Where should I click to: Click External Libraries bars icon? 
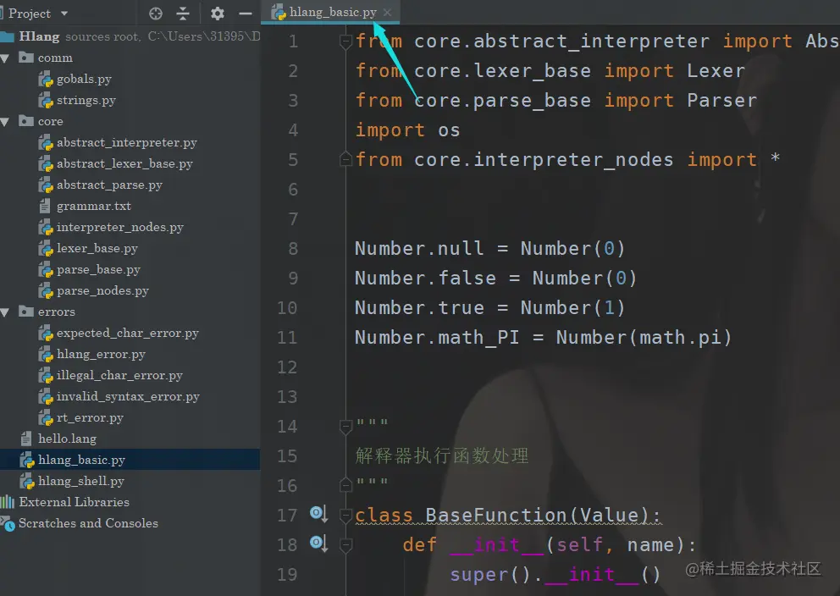[x=7, y=502]
